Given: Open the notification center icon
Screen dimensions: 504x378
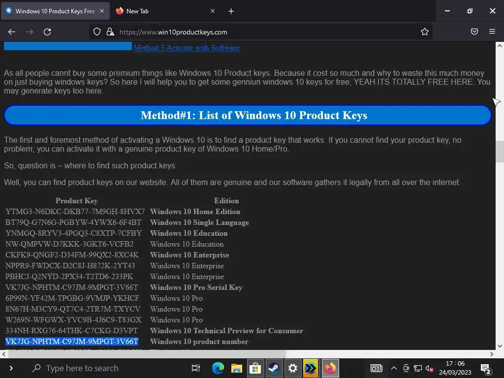Looking at the screenshot, I should [486, 369].
